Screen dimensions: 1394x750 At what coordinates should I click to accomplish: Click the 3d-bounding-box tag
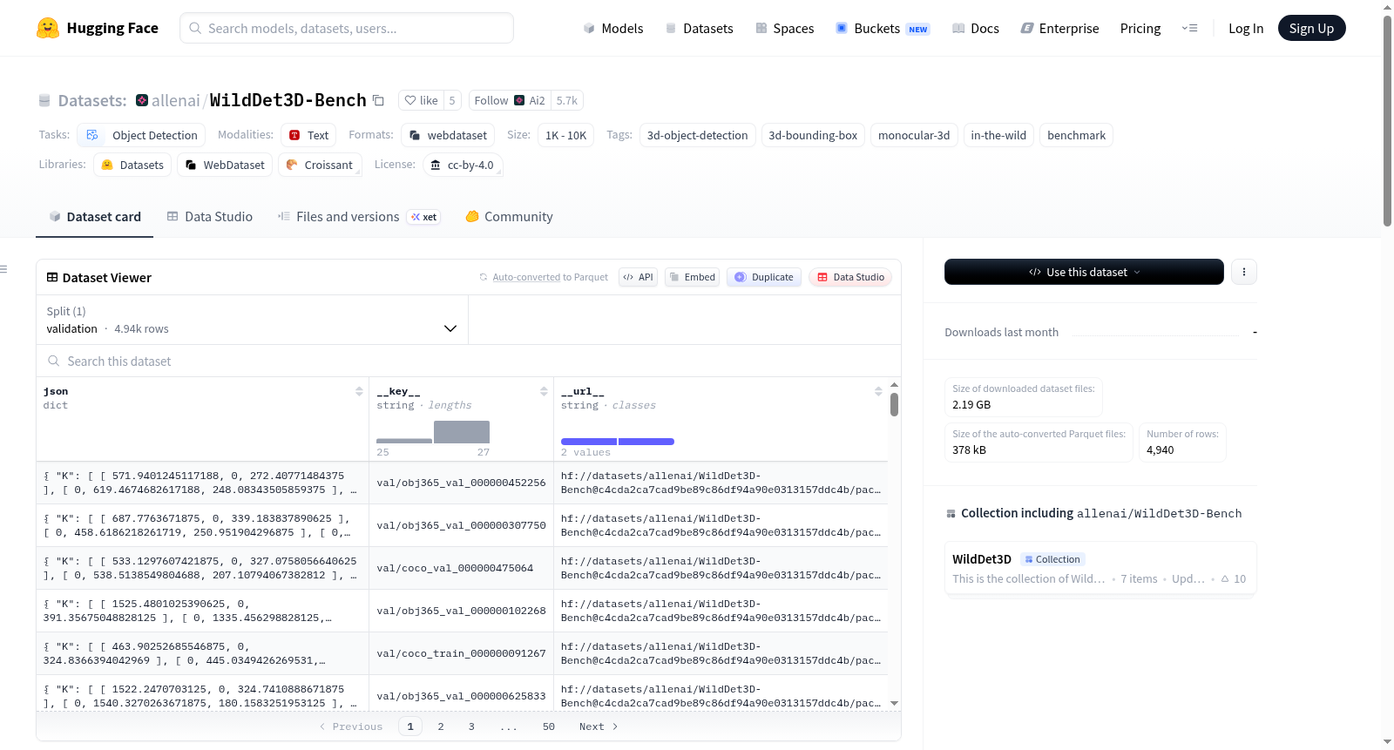[813, 135]
